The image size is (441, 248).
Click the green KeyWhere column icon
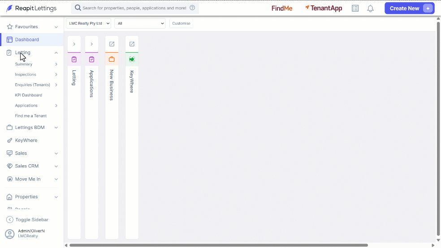pos(132,59)
